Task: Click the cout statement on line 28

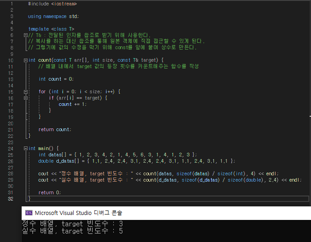Action: click(x=158, y=174)
